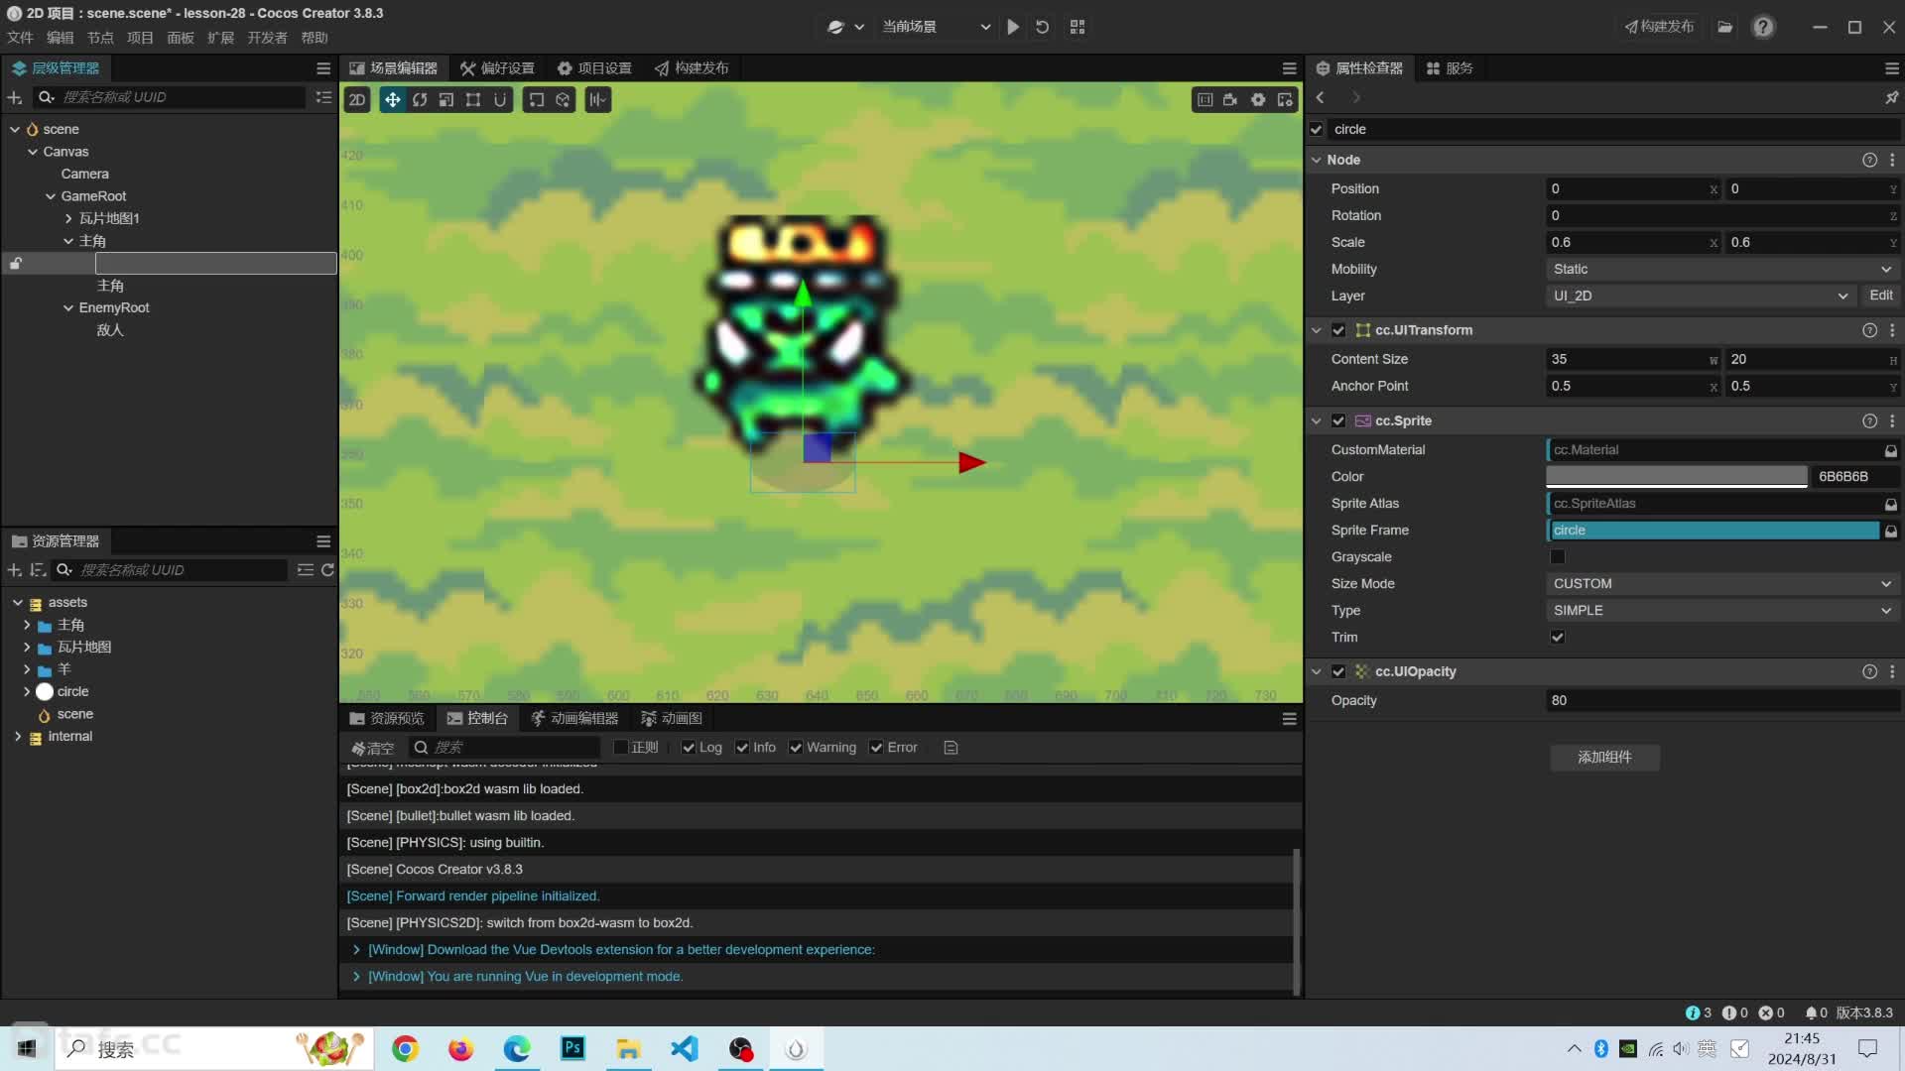The image size is (1905, 1071).
Task: Open the QR code preview icon
Action: (1078, 27)
